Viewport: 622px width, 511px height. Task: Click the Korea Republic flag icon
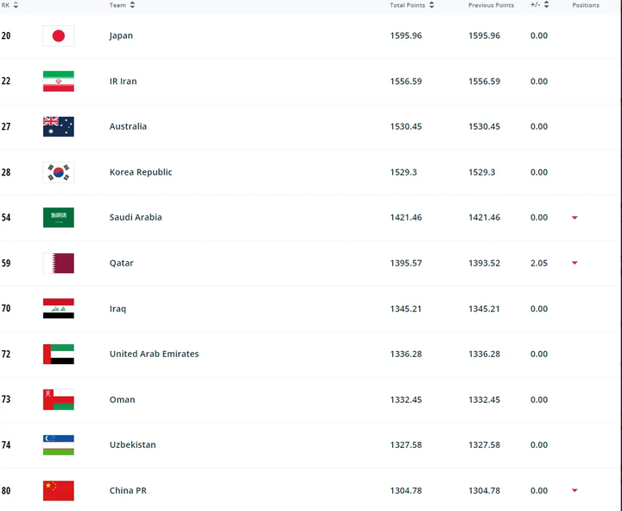(59, 172)
